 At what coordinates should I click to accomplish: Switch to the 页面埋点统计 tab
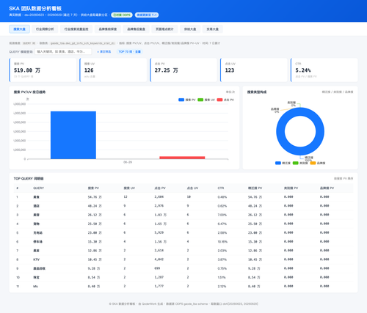[x=164, y=29]
